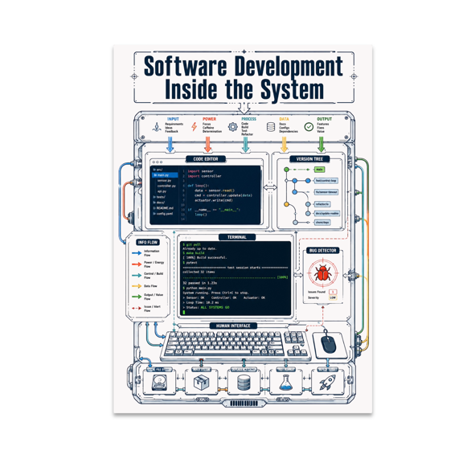This screenshot has height=463, width=463.
Task: Click the docs/update-readme branch tag
Action: coord(327,213)
